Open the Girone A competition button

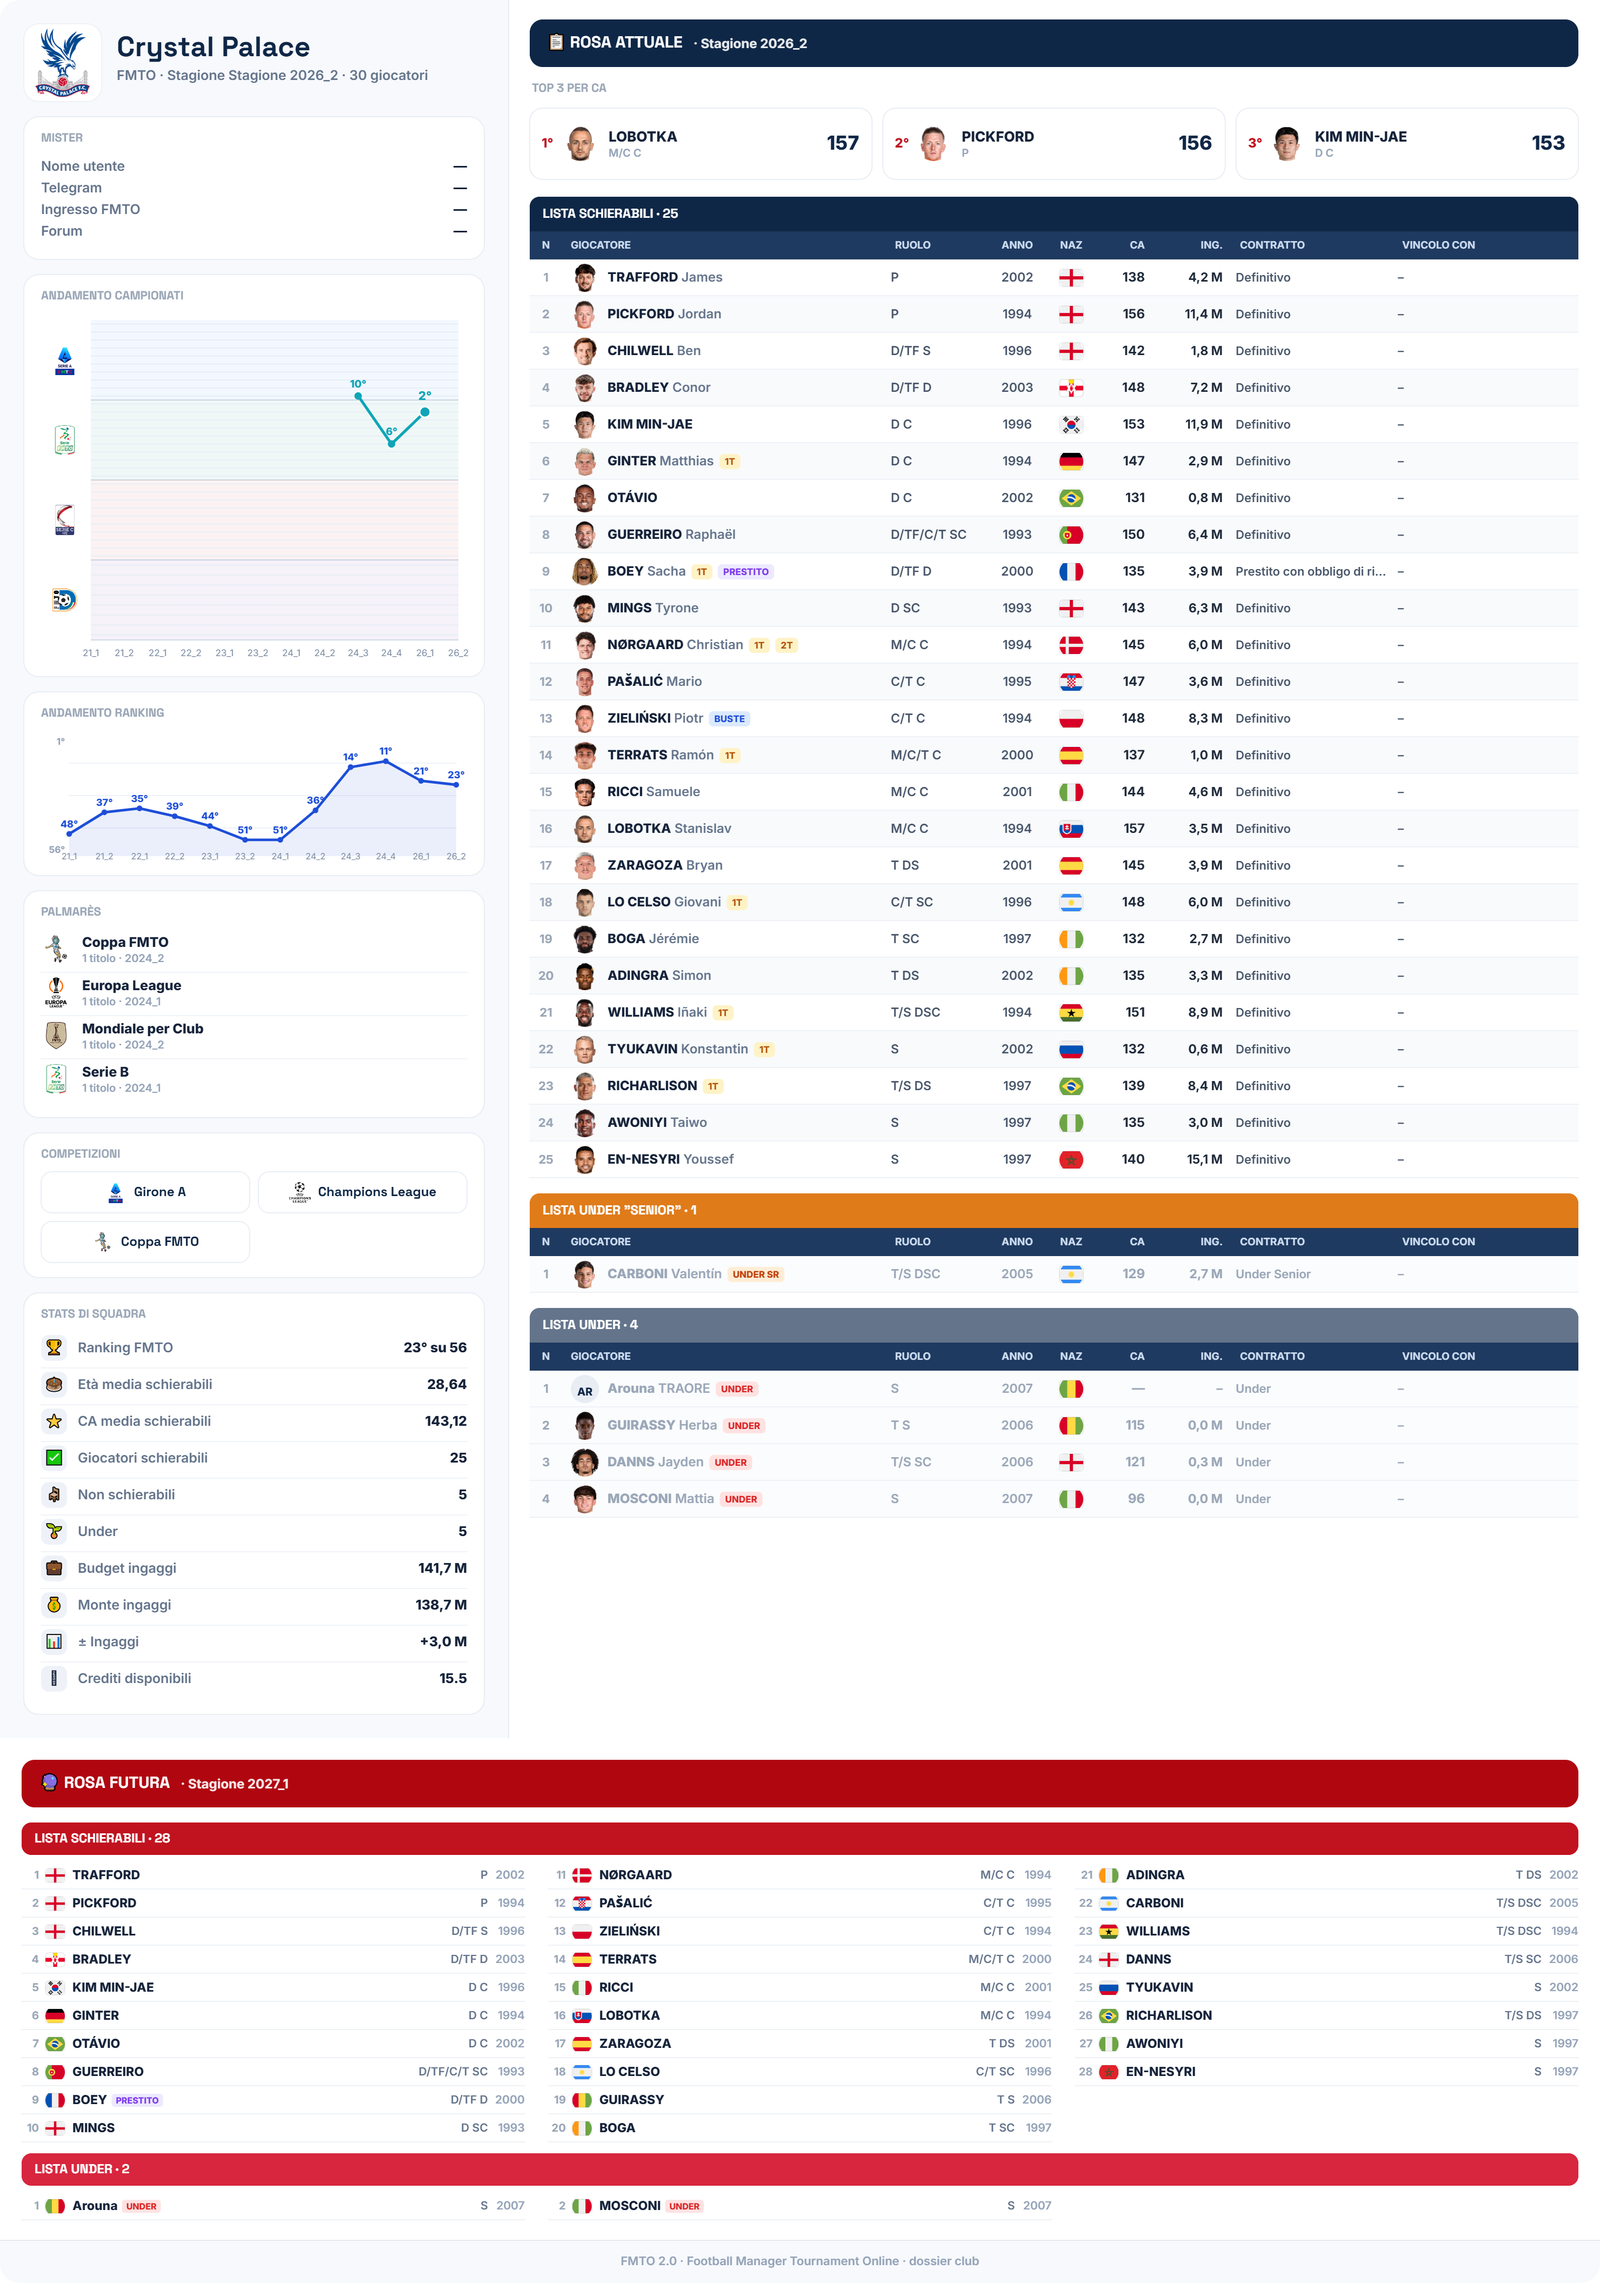coord(145,1191)
